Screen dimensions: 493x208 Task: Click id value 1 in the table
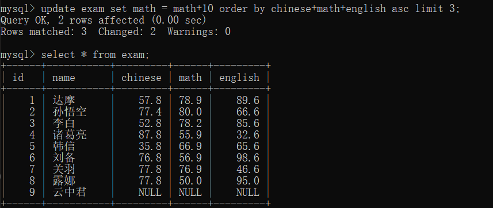32,101
